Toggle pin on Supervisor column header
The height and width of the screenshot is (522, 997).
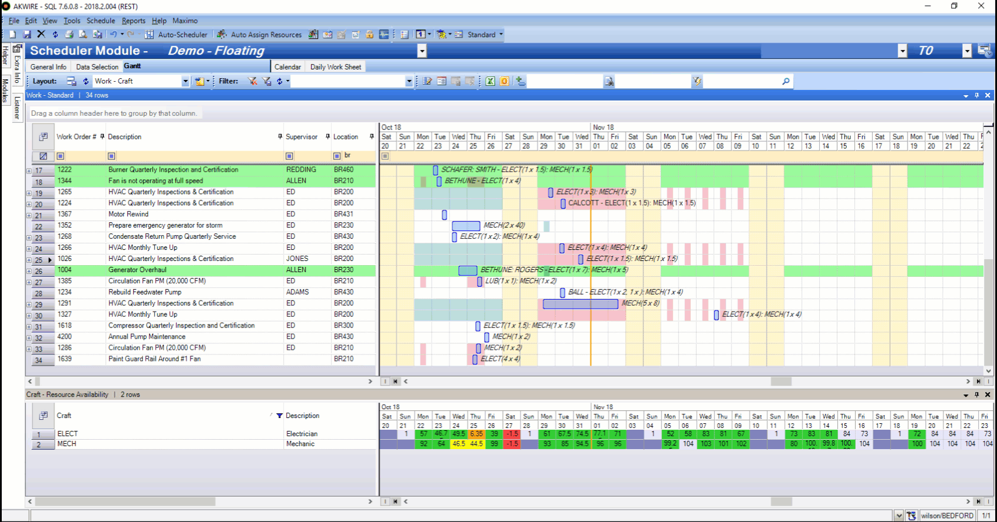tap(327, 136)
